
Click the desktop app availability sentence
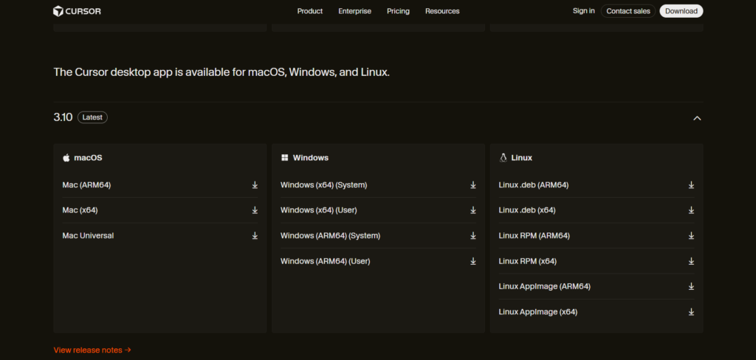pyautogui.click(x=221, y=72)
